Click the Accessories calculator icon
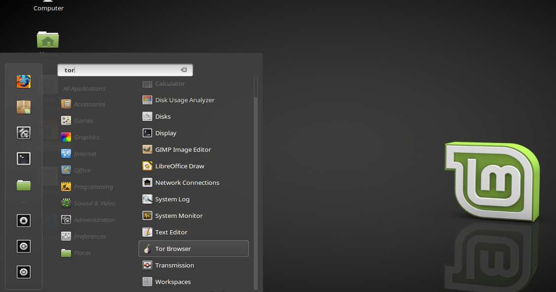This screenshot has width=556, height=292. tap(66, 104)
